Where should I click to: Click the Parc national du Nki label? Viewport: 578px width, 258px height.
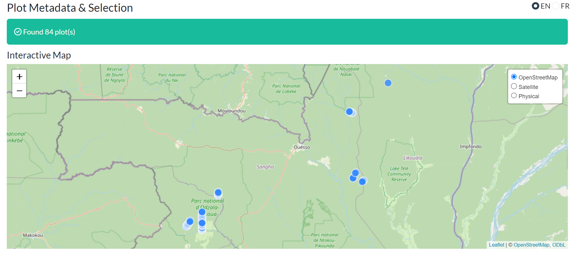point(172,78)
